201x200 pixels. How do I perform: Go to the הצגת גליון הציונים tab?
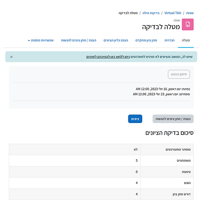tap(116, 40)
